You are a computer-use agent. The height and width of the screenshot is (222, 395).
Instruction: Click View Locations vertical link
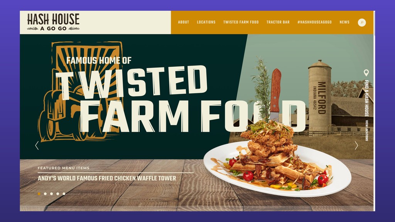[367, 131]
